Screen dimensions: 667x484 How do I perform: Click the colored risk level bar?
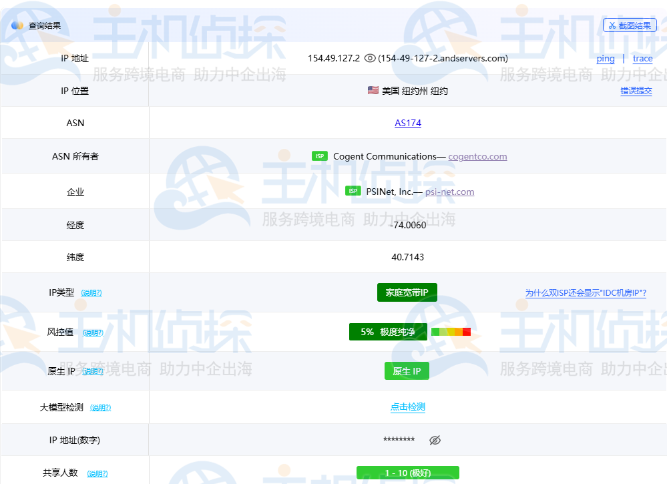click(451, 331)
